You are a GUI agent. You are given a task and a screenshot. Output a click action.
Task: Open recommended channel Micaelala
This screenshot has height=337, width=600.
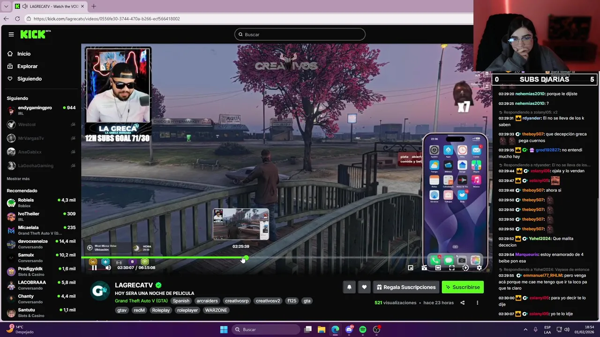click(41, 230)
